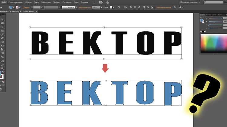Swap fill and stroke in Color panel
The height and width of the screenshot is (127, 227).
tap(204, 17)
